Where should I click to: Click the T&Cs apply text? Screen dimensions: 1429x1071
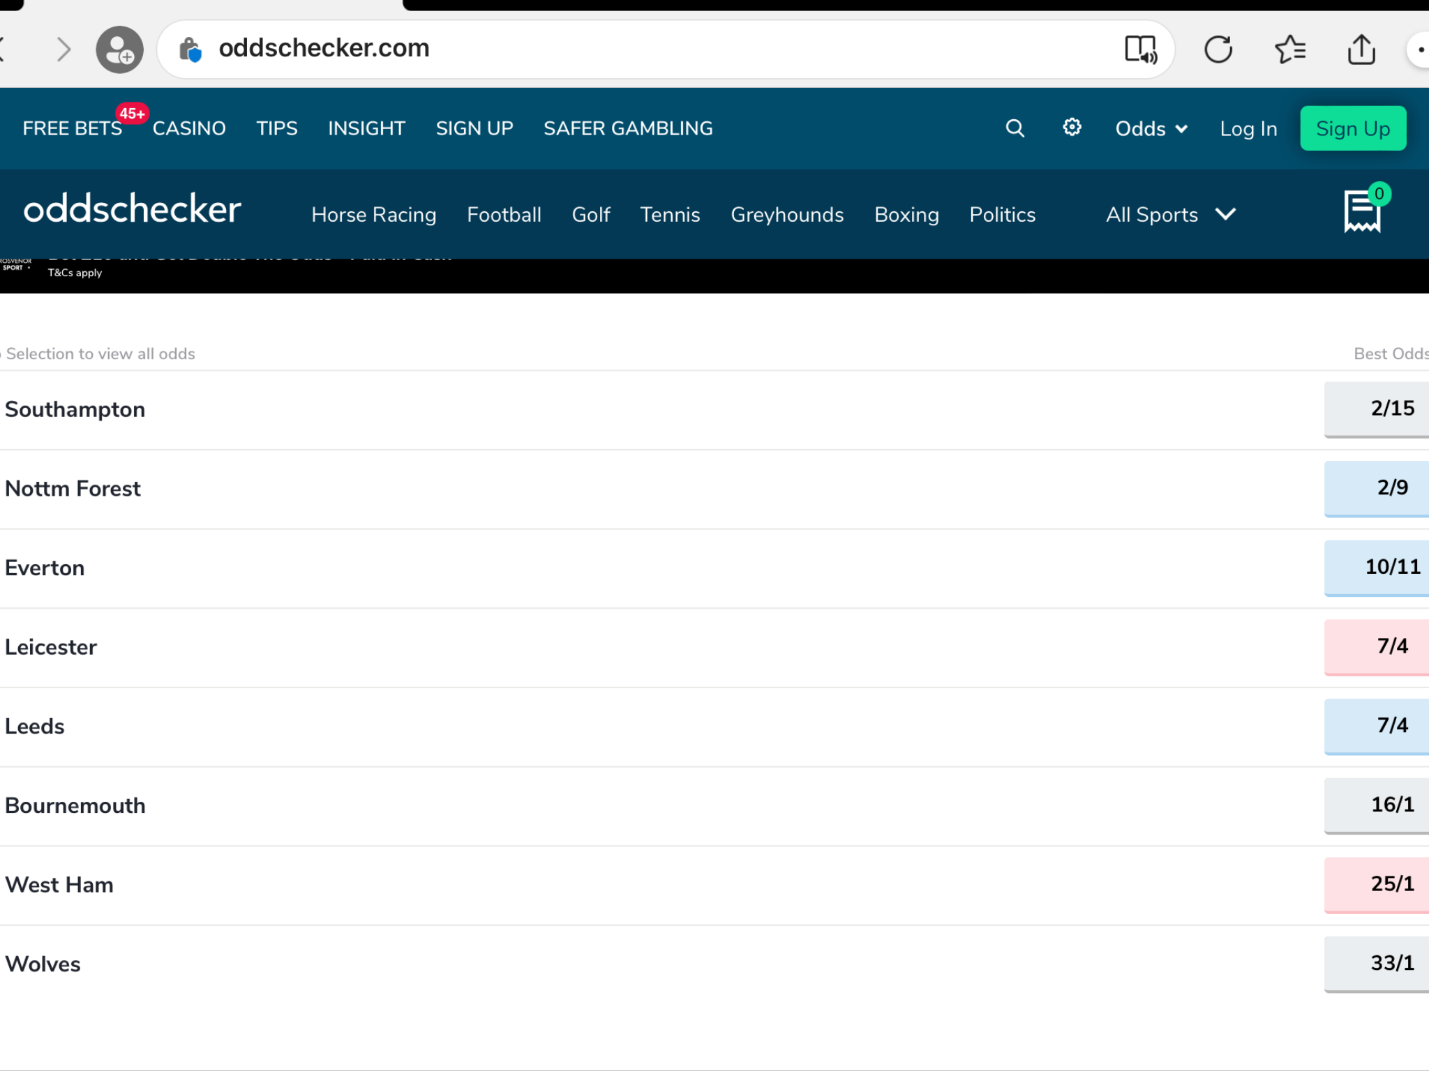pos(75,273)
